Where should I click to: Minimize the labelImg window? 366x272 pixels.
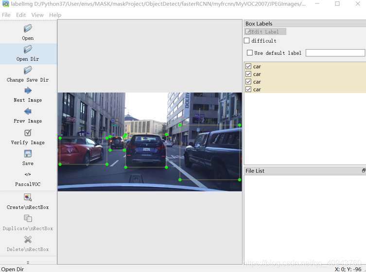pyautogui.click(x=317, y=4)
